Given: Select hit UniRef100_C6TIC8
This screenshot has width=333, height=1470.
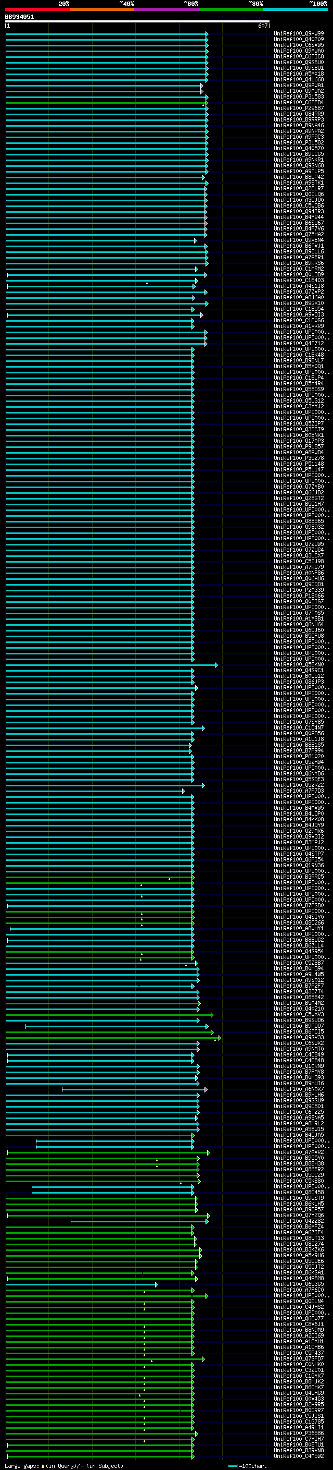Looking at the screenshot, I should pos(299,56).
